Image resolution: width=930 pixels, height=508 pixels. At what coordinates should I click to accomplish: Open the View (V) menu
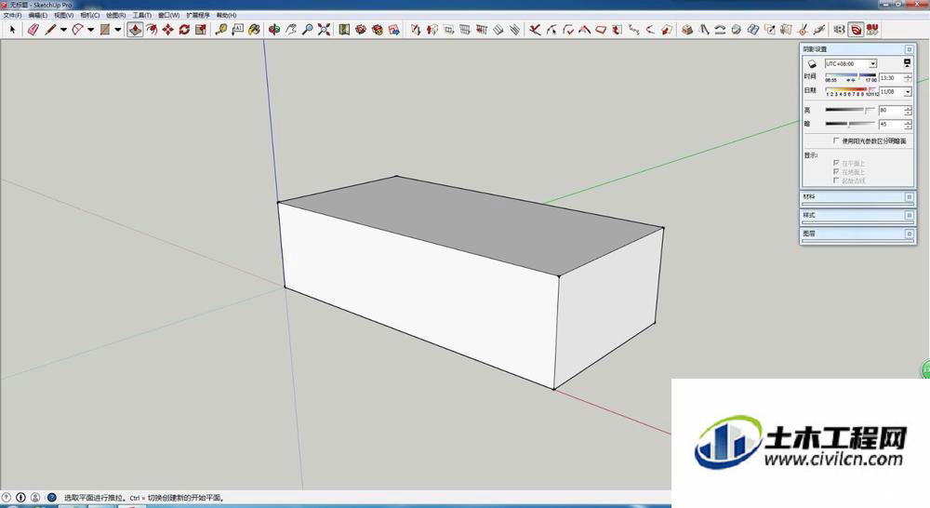pyautogui.click(x=63, y=15)
